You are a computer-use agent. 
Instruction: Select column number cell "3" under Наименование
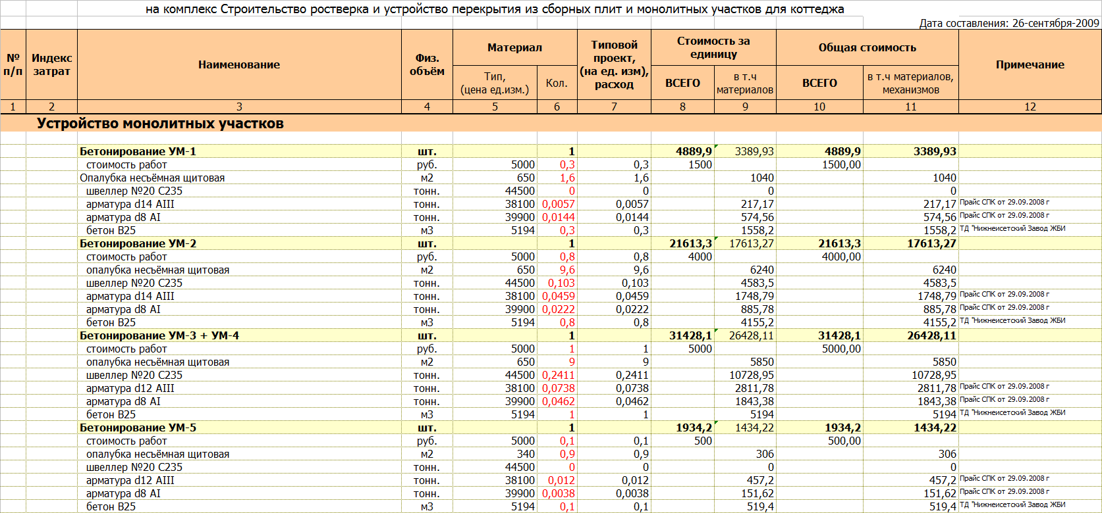click(x=239, y=107)
